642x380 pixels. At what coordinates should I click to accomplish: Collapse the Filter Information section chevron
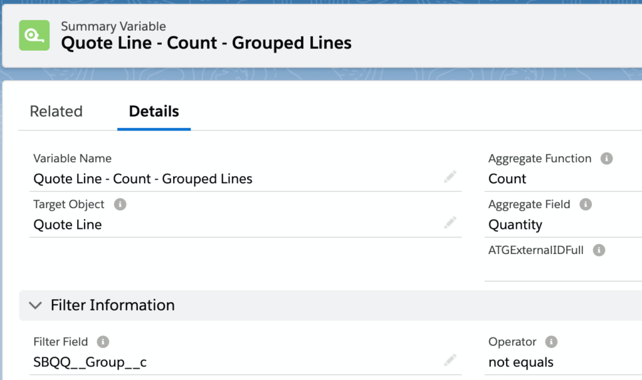[x=35, y=305]
